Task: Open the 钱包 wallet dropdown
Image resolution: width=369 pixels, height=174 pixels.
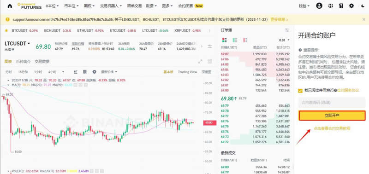Action: tap(304, 6)
